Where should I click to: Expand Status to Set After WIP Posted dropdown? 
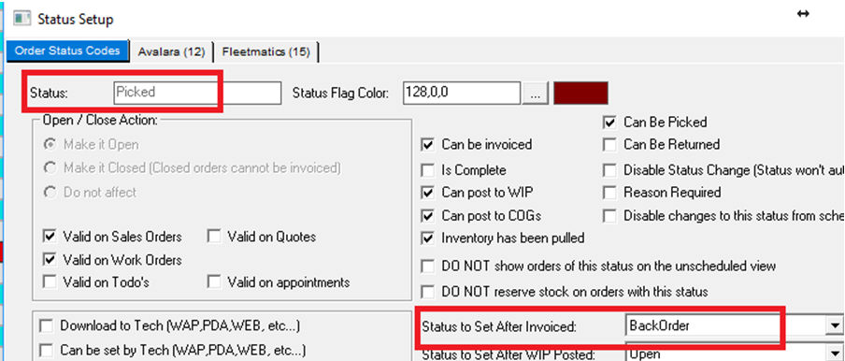[x=835, y=353]
